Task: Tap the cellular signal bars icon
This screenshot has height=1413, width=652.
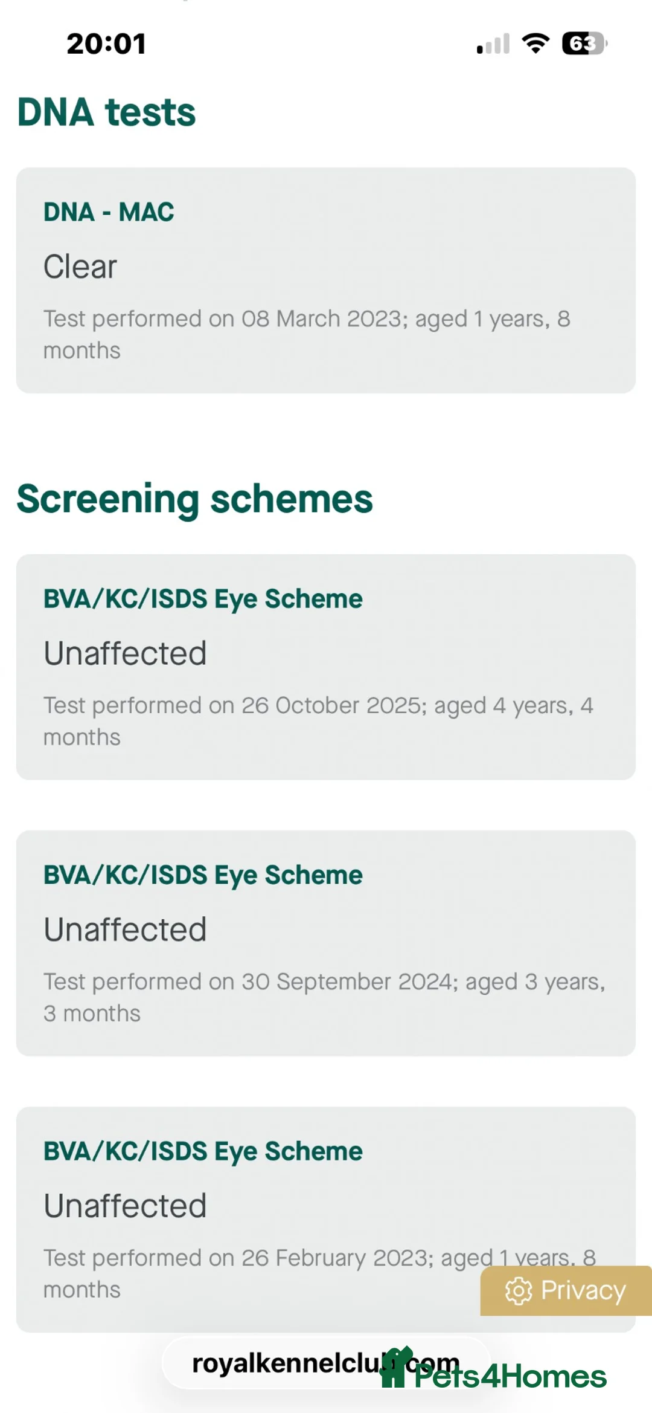Action: tap(493, 44)
